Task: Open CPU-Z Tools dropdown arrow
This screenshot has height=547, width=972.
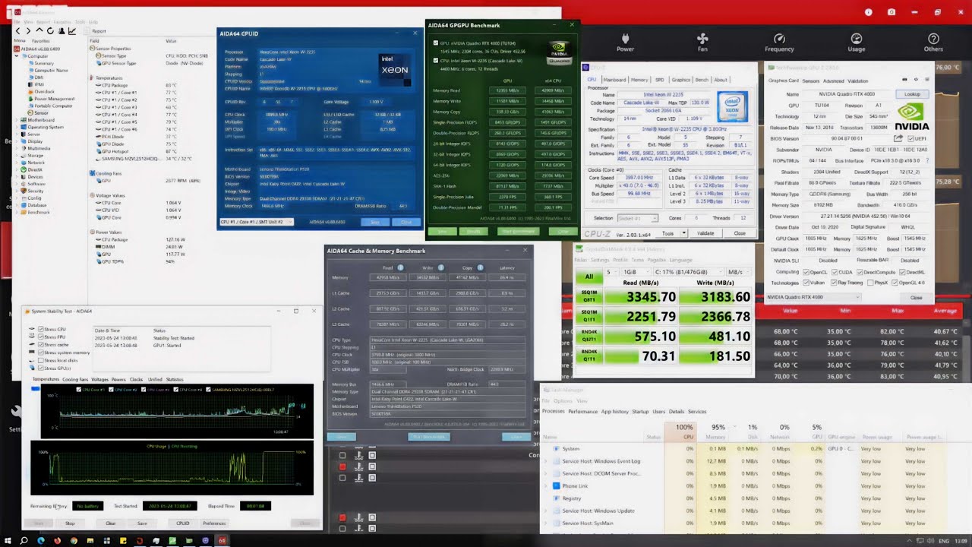Action: tap(683, 233)
